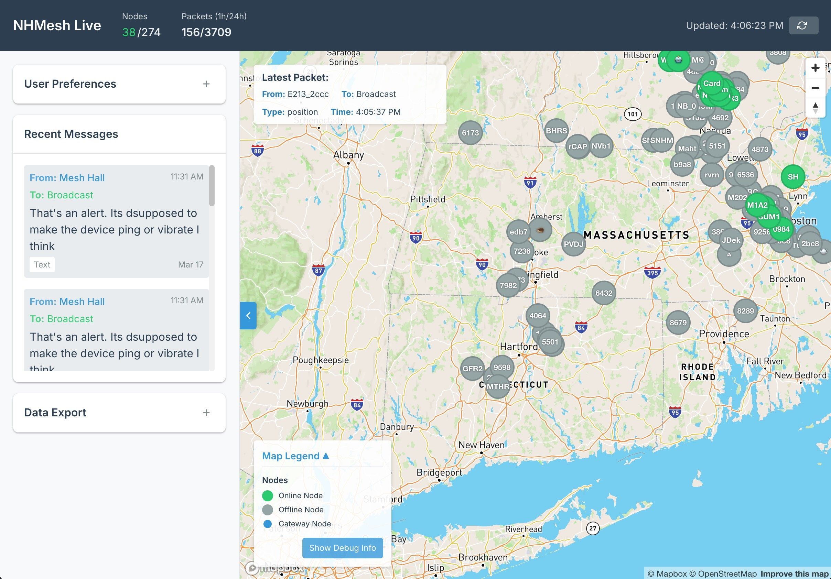This screenshot has height=579, width=831.
Task: Click the Show Debug Info button
Action: tap(342, 548)
